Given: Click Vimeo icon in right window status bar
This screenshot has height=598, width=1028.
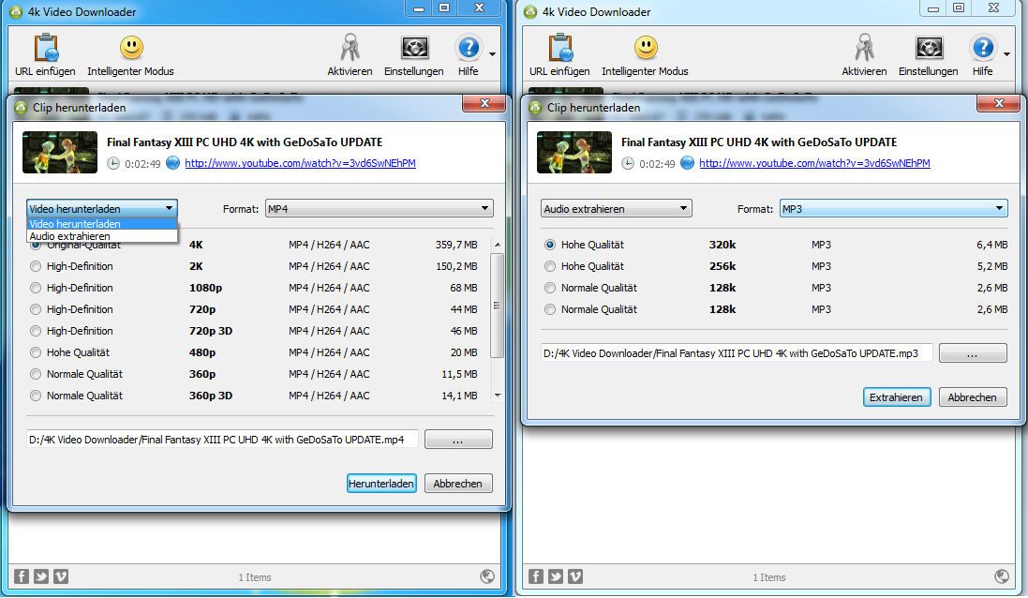Looking at the screenshot, I should coord(575,576).
